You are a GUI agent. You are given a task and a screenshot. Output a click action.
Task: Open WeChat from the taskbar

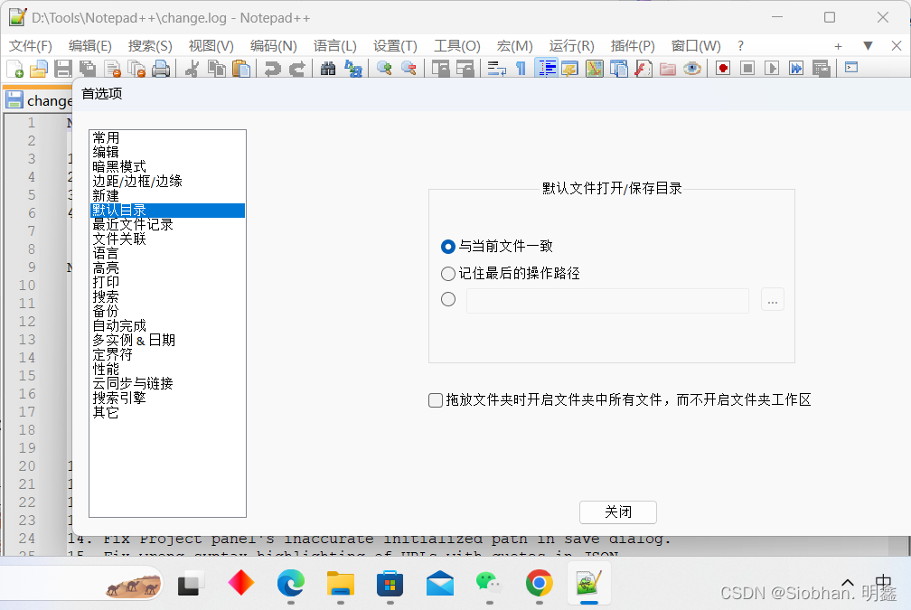489,583
